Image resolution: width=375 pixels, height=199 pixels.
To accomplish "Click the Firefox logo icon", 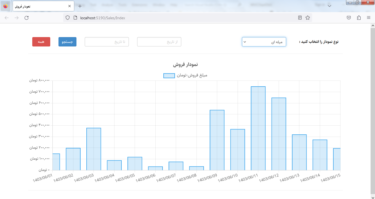I will click(x=6, y=6).
